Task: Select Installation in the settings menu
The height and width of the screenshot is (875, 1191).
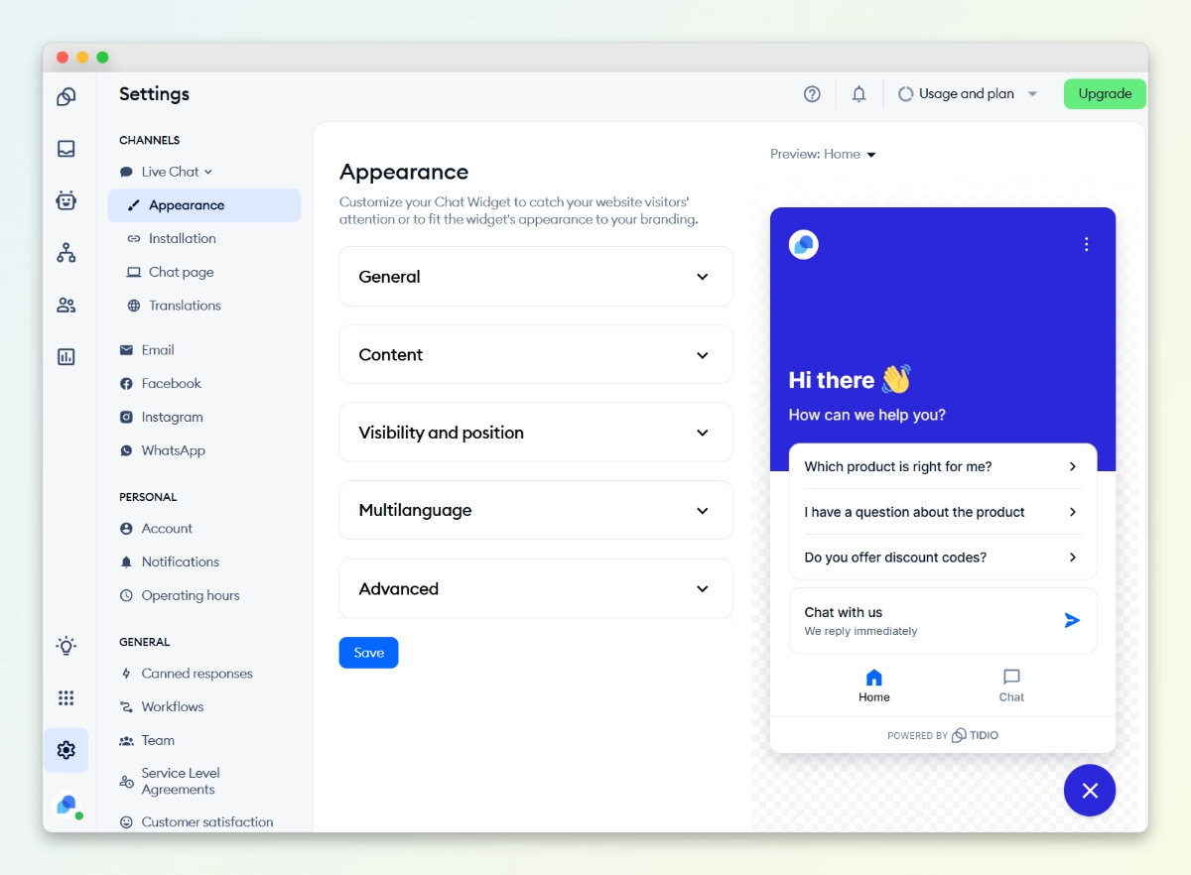Action: [x=182, y=239]
